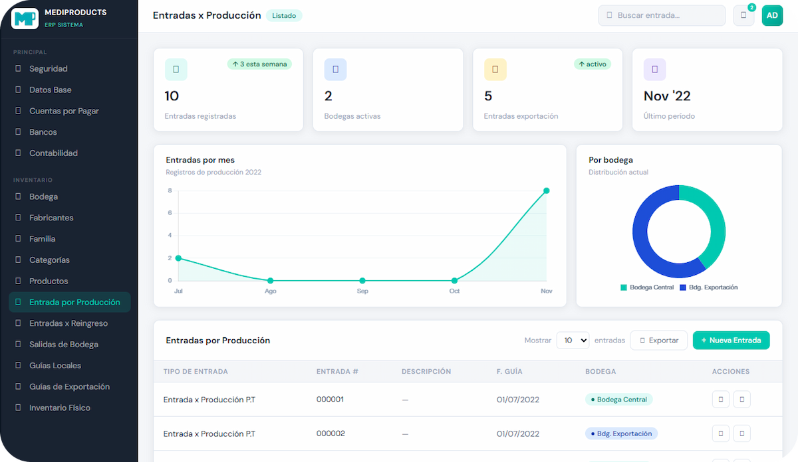Click the icon beside Datos Base
Screen dimensions: 798x462
(x=18, y=90)
